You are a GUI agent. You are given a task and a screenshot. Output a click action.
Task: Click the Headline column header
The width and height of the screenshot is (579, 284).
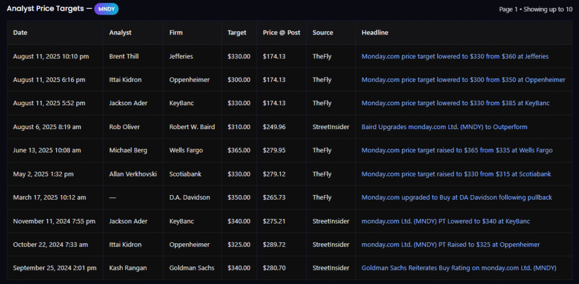pos(375,33)
